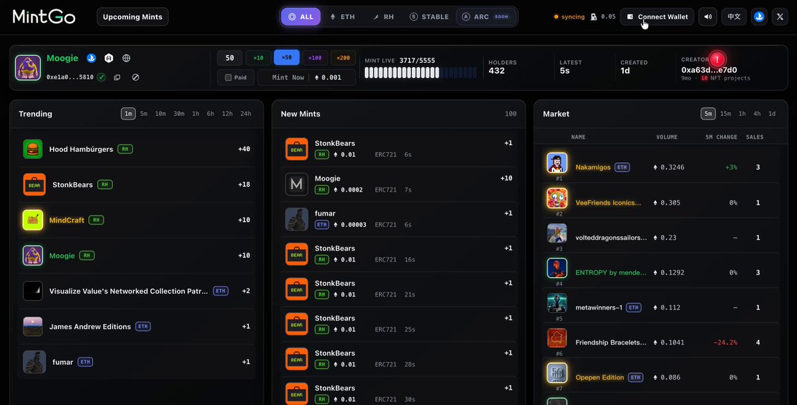Select the ×200 quantity multiplier
The image size is (797, 405).
(x=343, y=58)
